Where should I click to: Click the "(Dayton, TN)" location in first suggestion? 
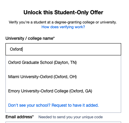(x=65, y=63)
